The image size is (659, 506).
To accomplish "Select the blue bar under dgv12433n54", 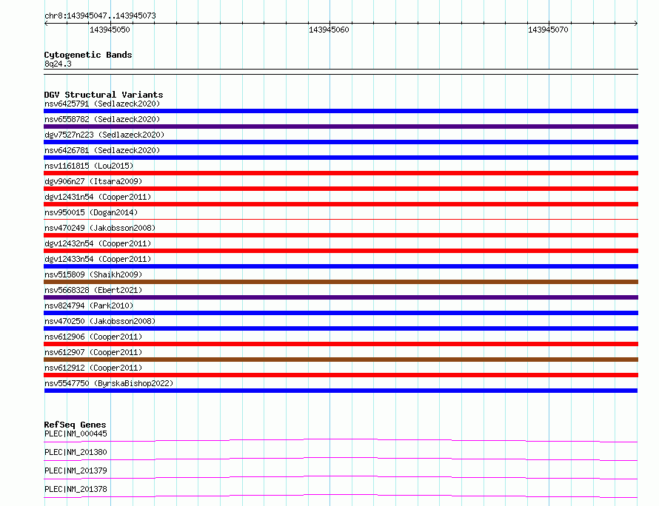I will (x=341, y=266).
